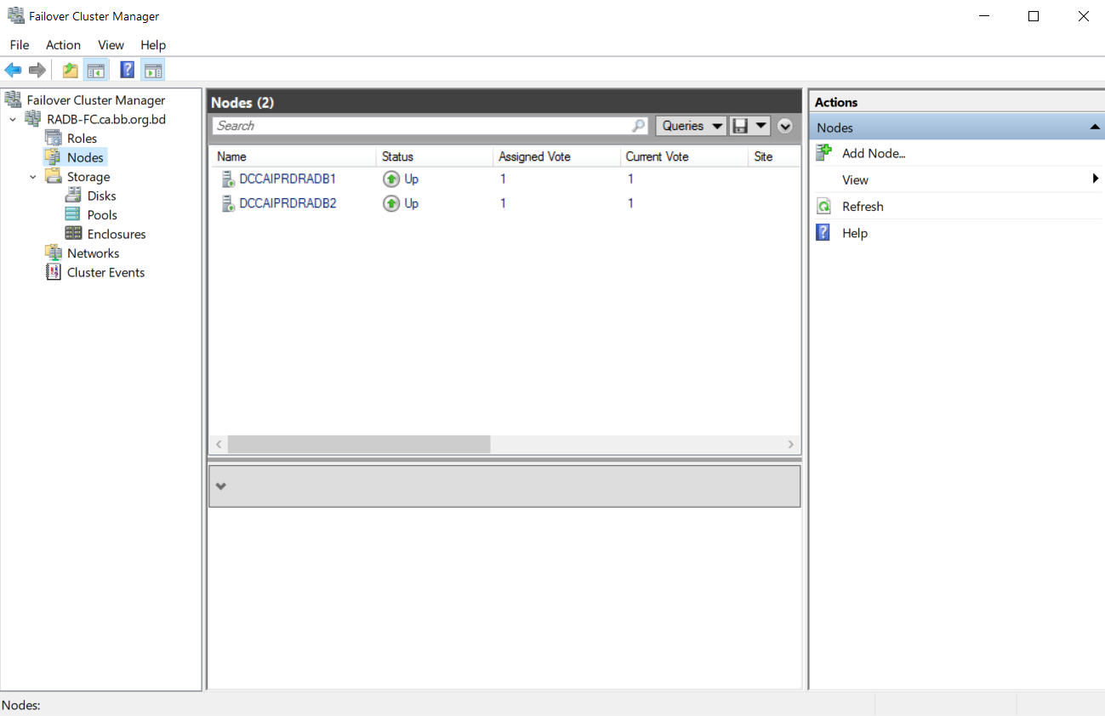This screenshot has height=716, width=1105.
Task: Toggle the Show/Hide Console Tree icon
Action: pos(95,71)
